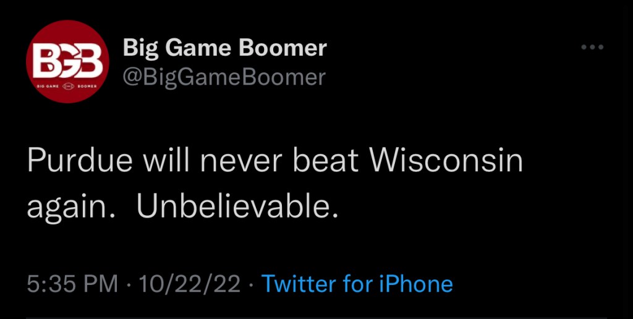Open the three-dot more options menu

point(592,48)
